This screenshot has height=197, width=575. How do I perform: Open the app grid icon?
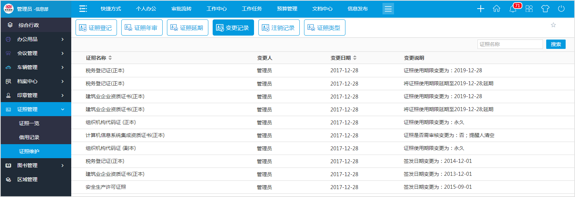coord(529,9)
